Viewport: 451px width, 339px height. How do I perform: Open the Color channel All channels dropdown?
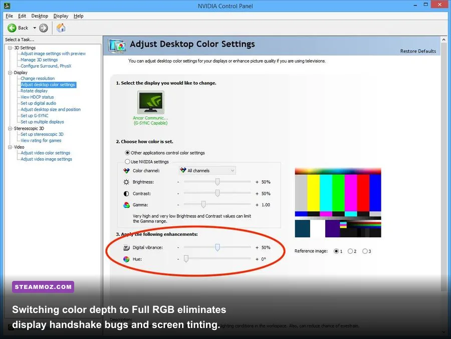[x=207, y=171]
